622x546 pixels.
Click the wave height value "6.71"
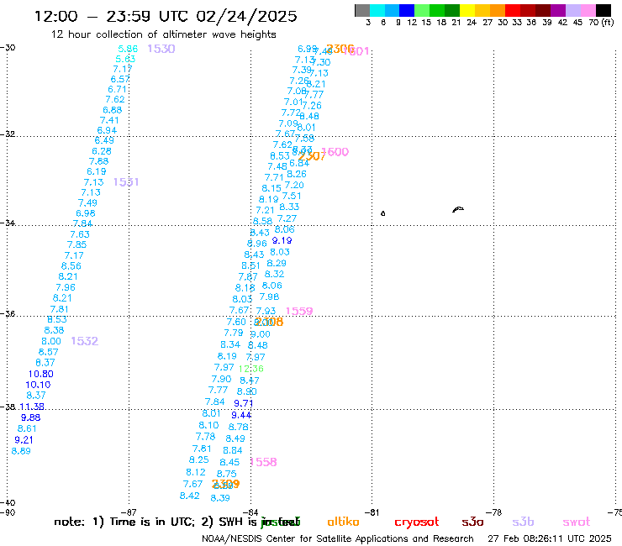(x=117, y=89)
